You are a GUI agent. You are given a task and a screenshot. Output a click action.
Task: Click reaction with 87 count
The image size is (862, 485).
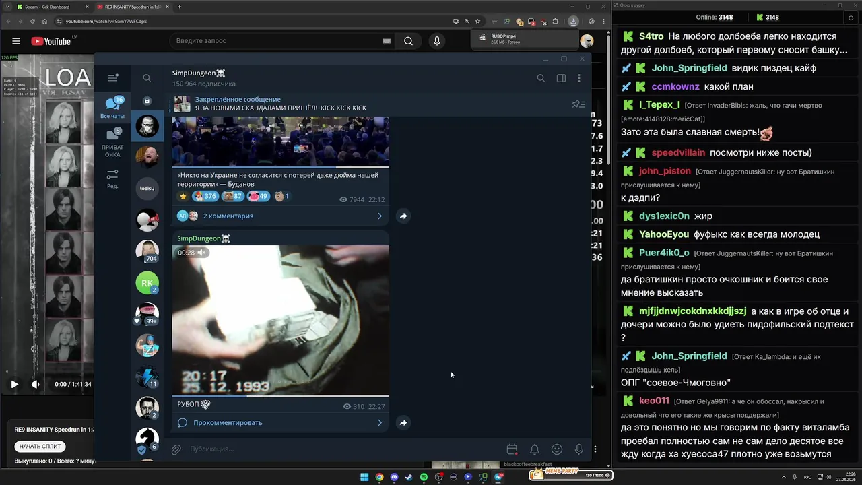point(232,197)
